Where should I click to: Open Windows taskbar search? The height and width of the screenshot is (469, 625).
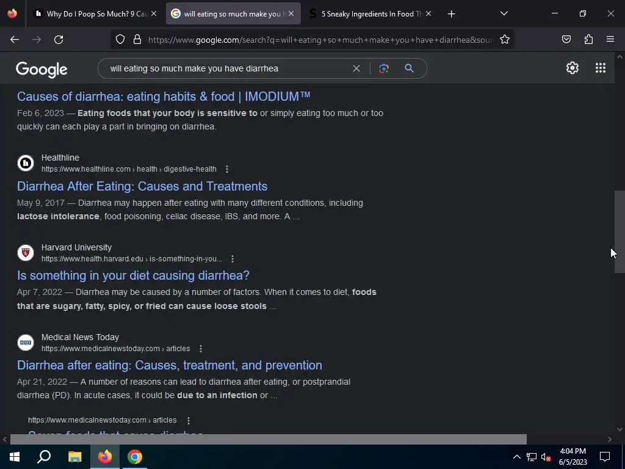(x=44, y=457)
